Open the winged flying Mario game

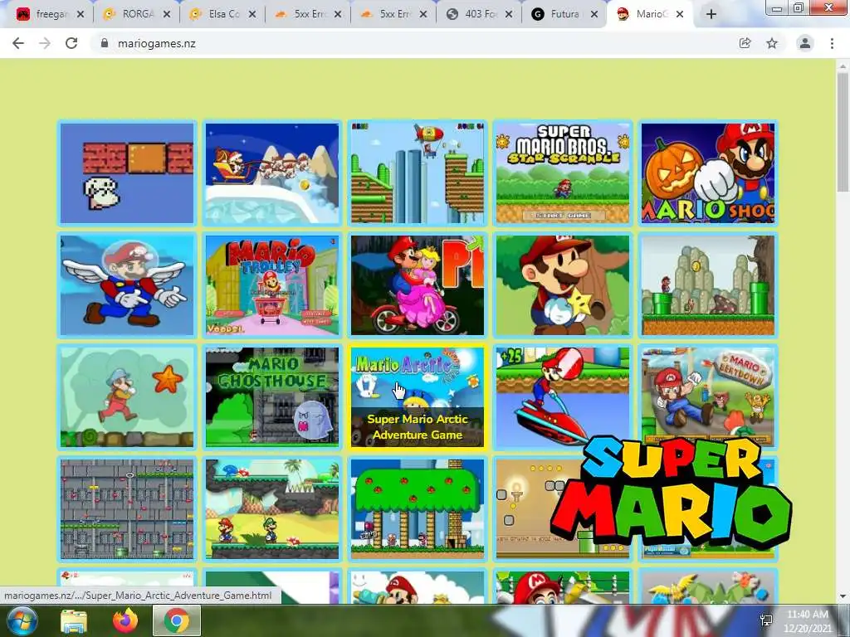pos(127,285)
